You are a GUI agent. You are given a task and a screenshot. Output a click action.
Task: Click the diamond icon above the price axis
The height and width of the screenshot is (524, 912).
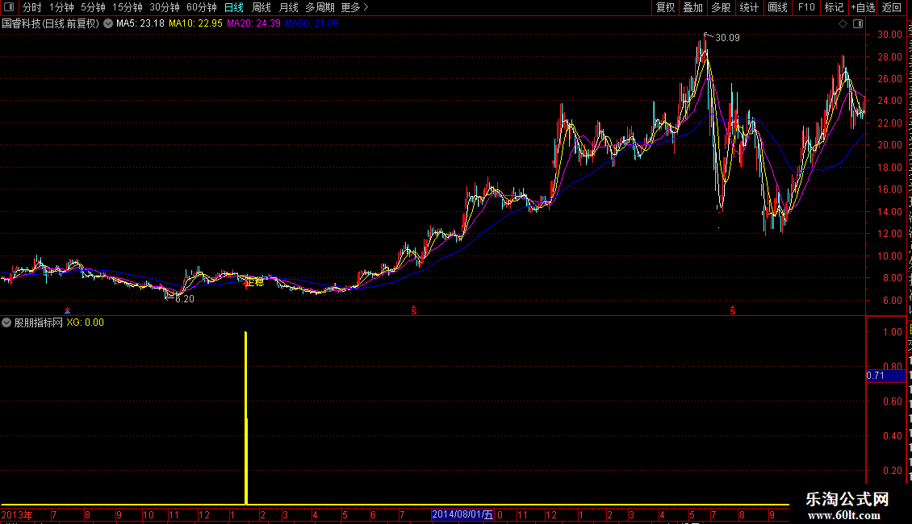[843, 24]
